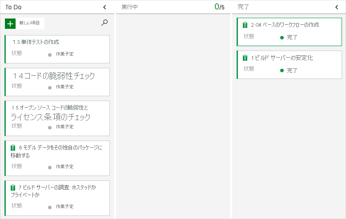Click the 状態 label on card 2 Git
This screenshot has width=346, height=219.
(249, 36)
